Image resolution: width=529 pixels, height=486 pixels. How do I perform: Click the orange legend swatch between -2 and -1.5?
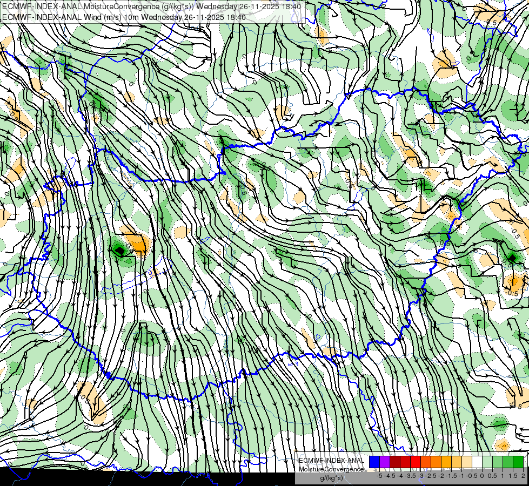436,462
